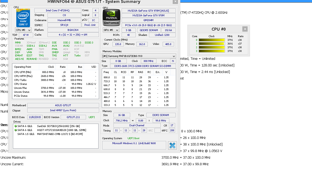Screen dimensions: 312x175
Task: Click the 798.2 MHz memory clock field
Action: pyautogui.click(x=122, y=121)
